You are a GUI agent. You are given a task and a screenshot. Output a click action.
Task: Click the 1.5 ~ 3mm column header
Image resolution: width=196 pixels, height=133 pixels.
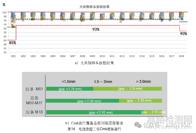(x=103, y=81)
